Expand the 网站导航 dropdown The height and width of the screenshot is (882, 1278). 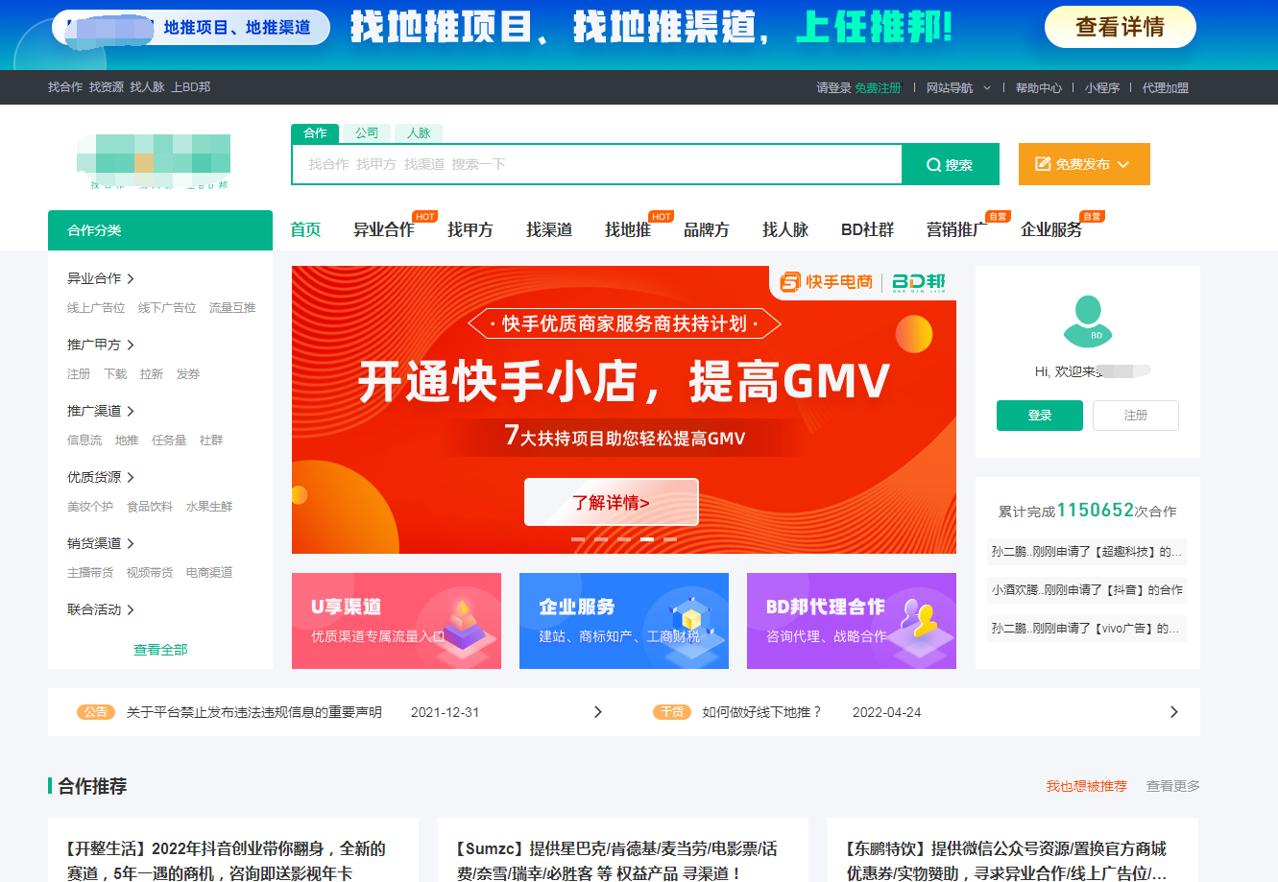click(x=986, y=87)
